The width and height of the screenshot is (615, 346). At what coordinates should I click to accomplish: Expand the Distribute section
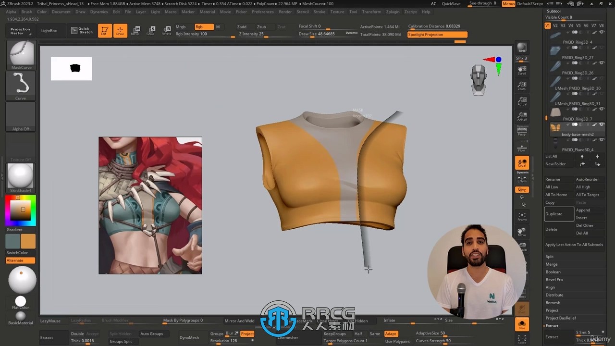(554, 295)
